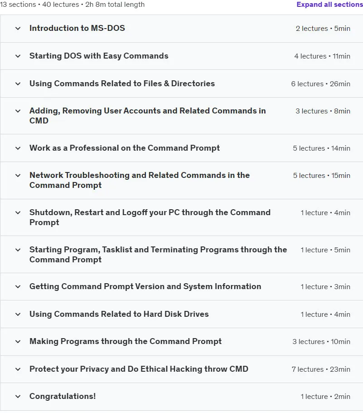Click Expand all sections link
The image size is (363, 413).
(x=329, y=5)
